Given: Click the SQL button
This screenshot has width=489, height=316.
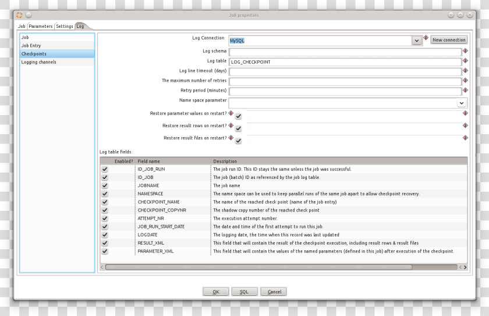Looking at the screenshot, I should pyautogui.click(x=245, y=292).
